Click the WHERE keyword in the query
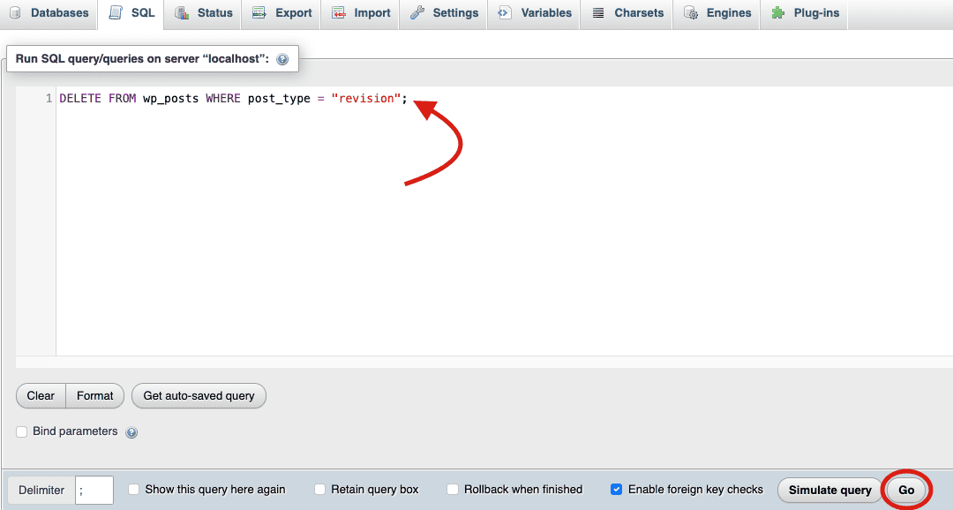 223,99
